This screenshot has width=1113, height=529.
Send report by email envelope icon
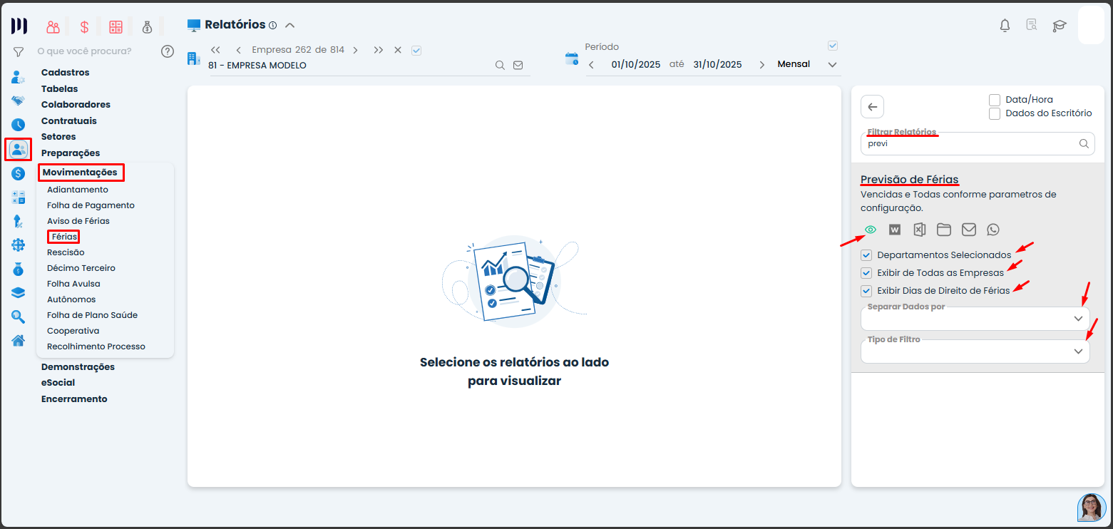click(968, 230)
